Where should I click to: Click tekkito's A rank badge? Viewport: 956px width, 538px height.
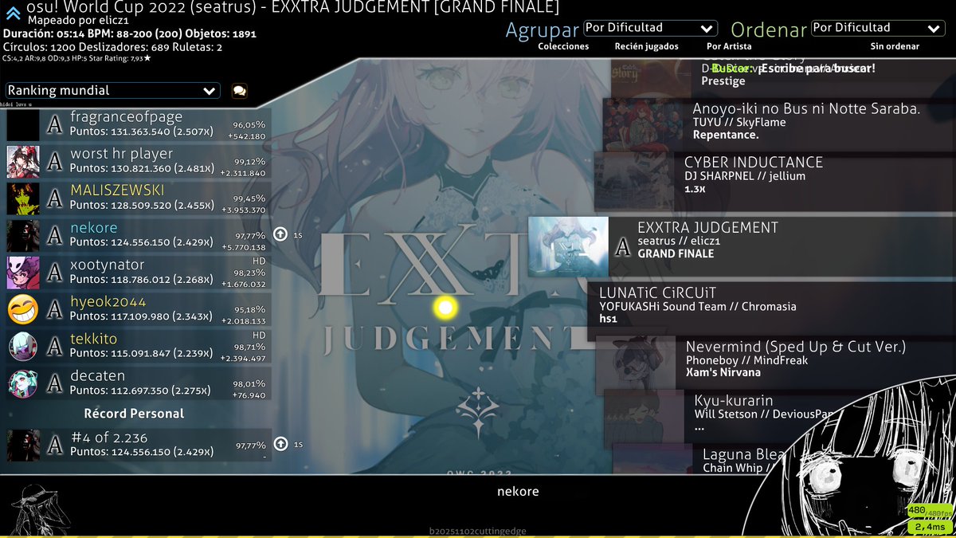click(x=54, y=346)
